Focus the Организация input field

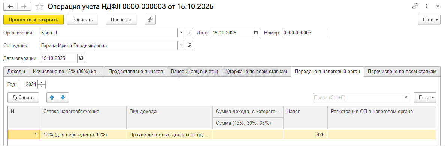tap(109, 33)
